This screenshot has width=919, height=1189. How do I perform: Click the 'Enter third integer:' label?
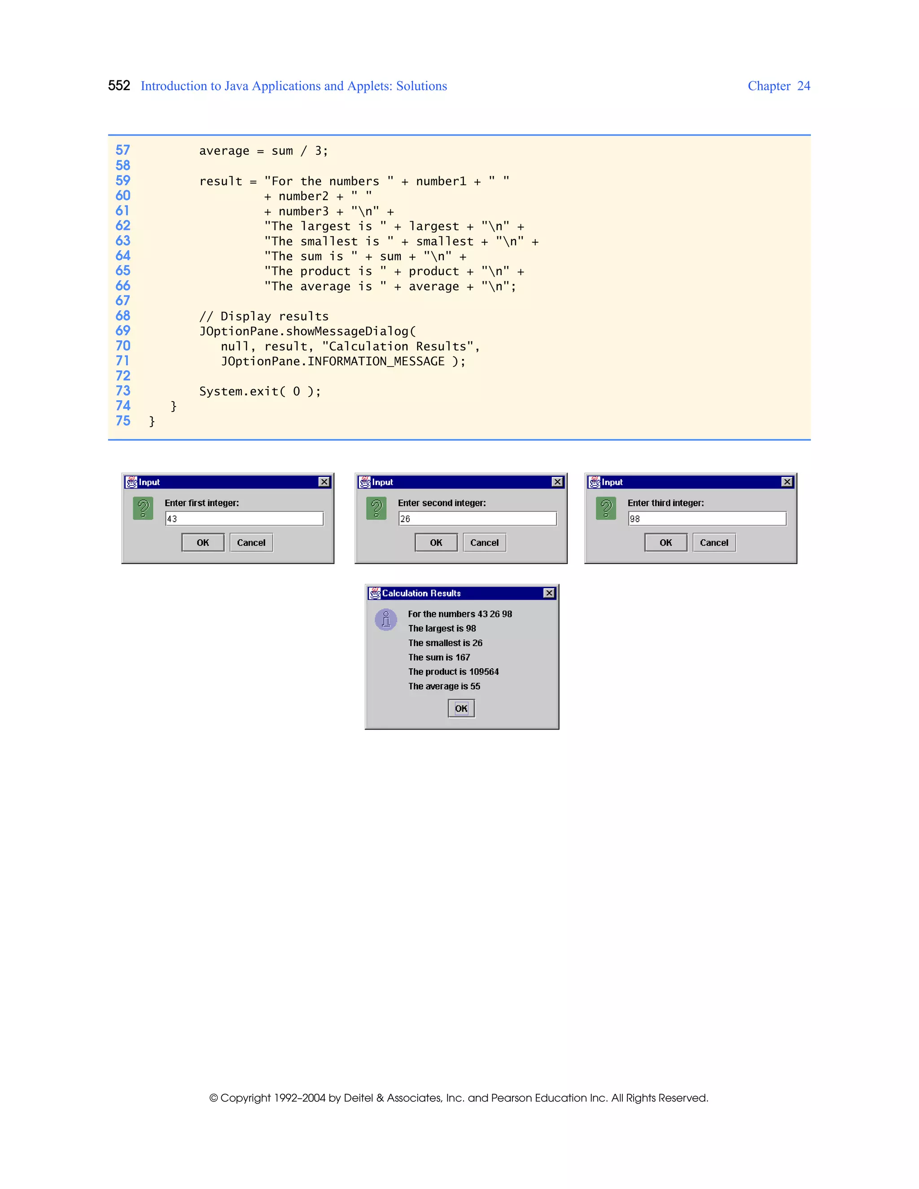[x=666, y=503]
